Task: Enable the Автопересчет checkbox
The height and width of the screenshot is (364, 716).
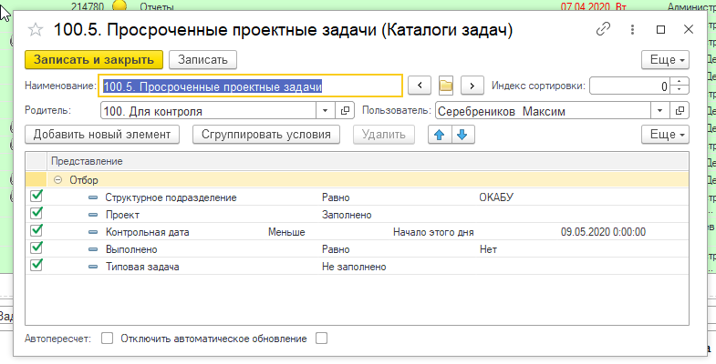Action: click(107, 339)
